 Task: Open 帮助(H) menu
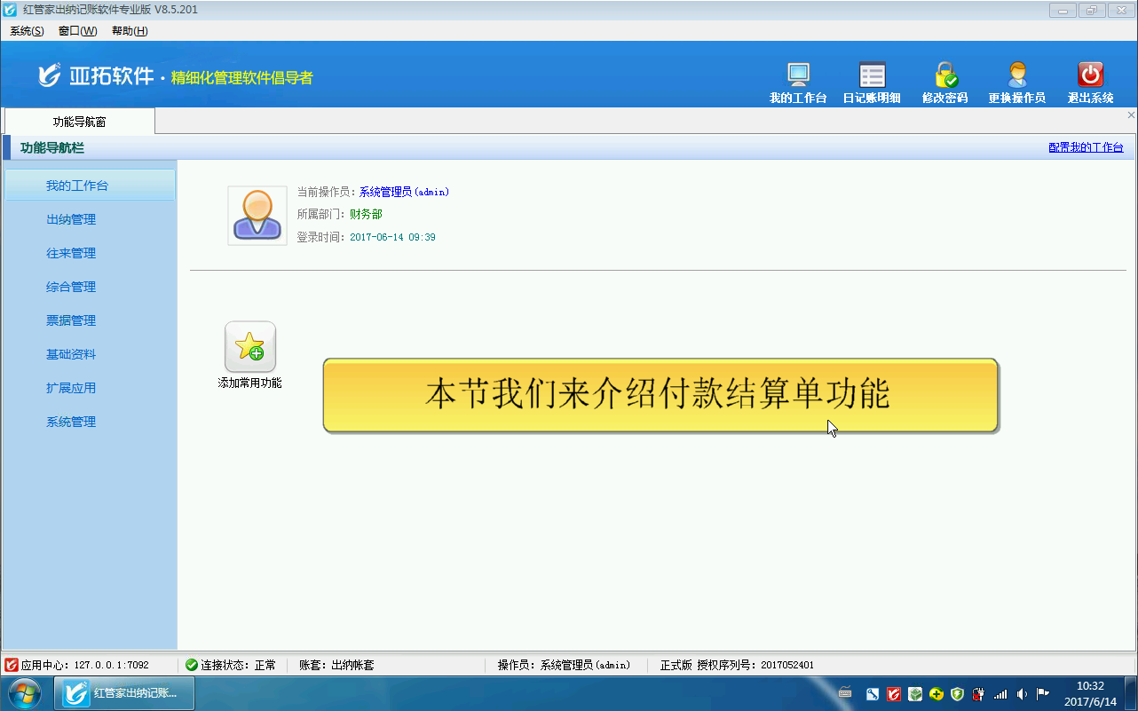pos(130,31)
